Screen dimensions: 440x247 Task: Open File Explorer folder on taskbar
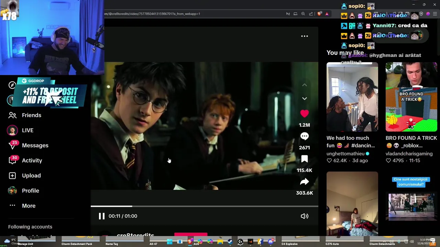(x=220, y=242)
